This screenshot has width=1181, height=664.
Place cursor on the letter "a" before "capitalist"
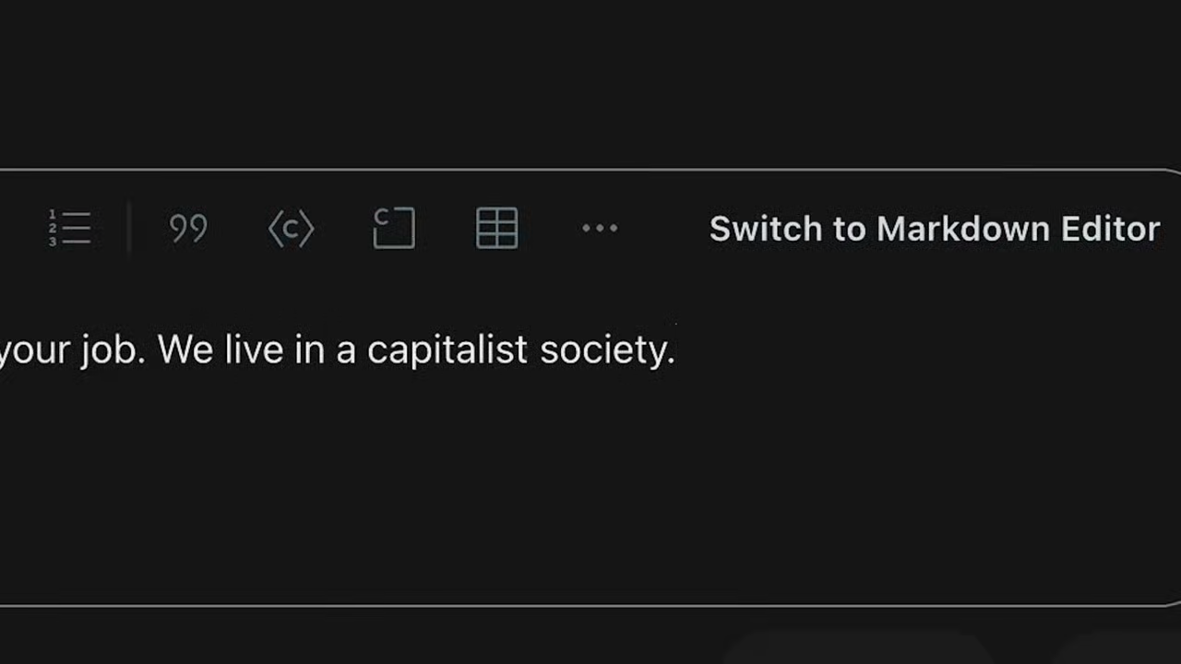(345, 351)
